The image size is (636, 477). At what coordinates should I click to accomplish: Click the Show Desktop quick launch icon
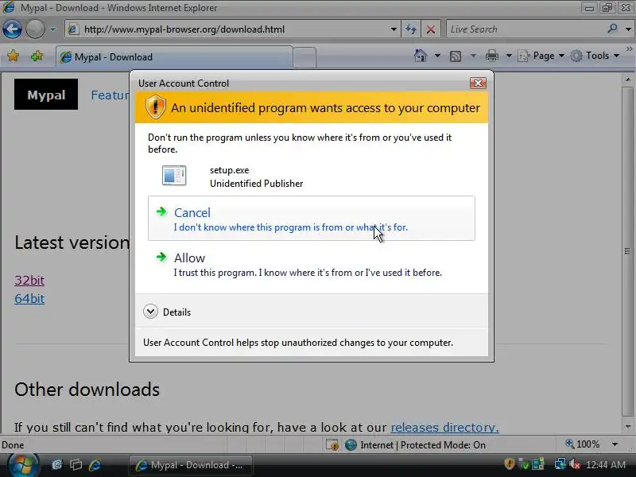(56, 465)
